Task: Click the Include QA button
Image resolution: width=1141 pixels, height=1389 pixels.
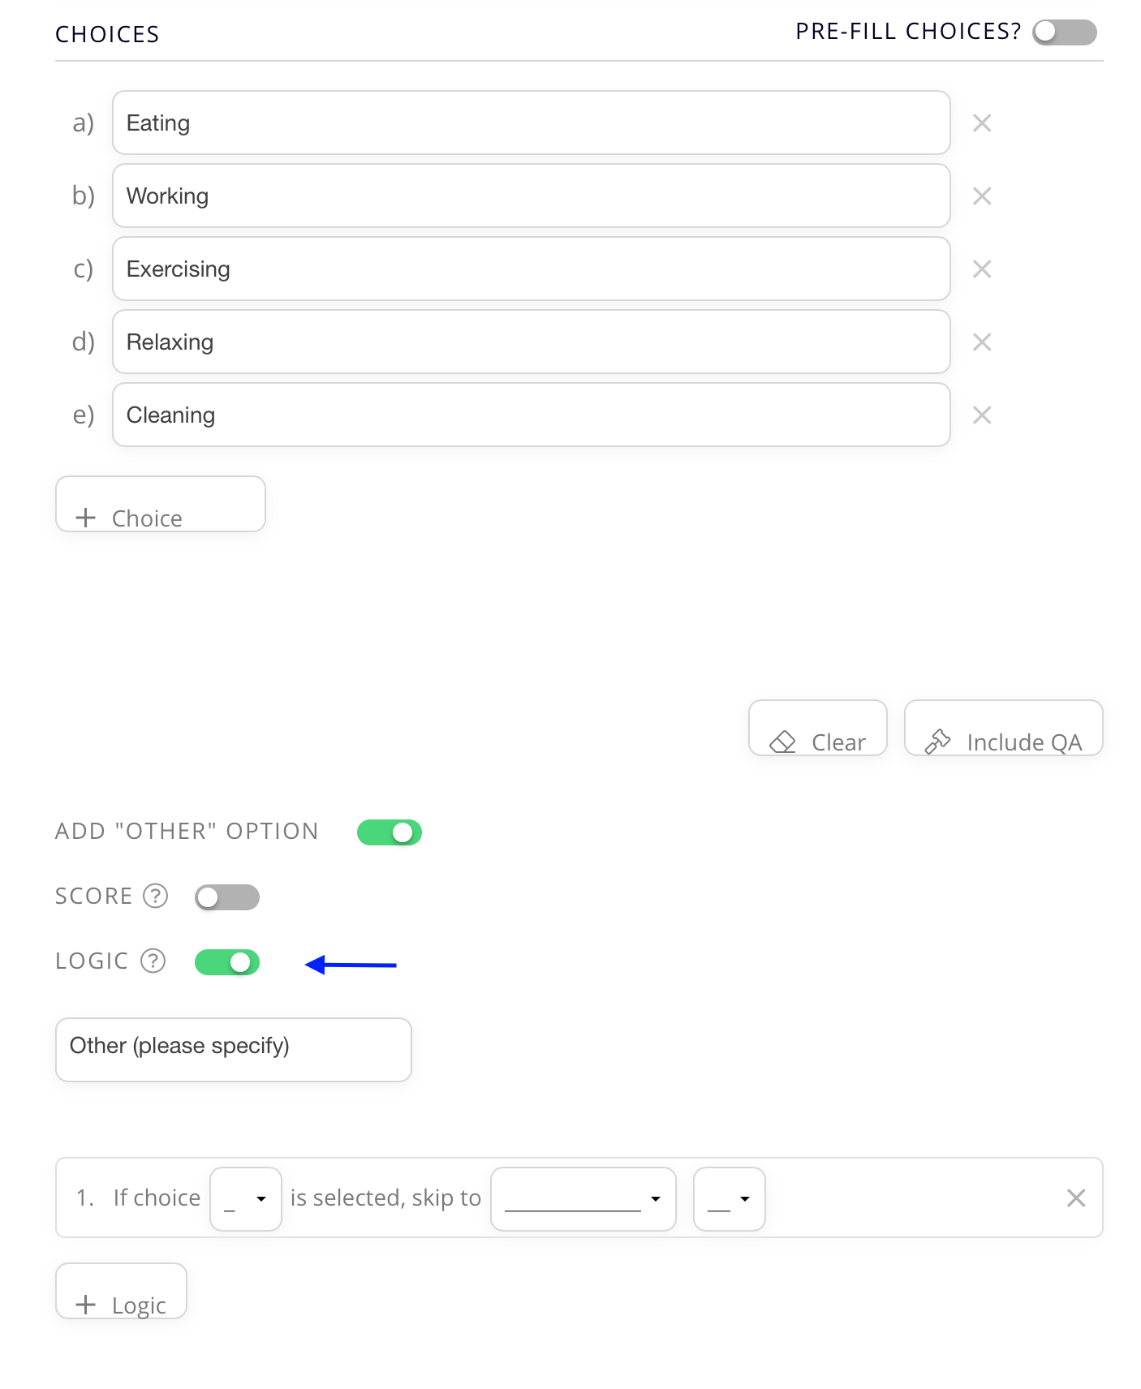Action: tap(1003, 729)
